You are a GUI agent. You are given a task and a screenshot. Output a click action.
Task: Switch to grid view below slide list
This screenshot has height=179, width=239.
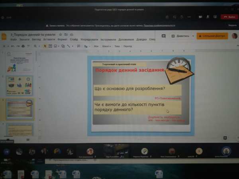28,140
